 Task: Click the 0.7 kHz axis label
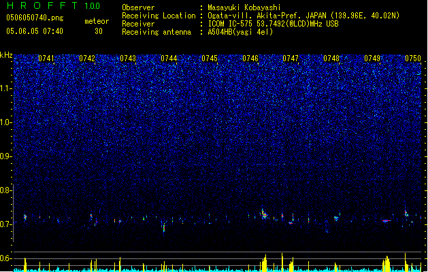pos(5,224)
